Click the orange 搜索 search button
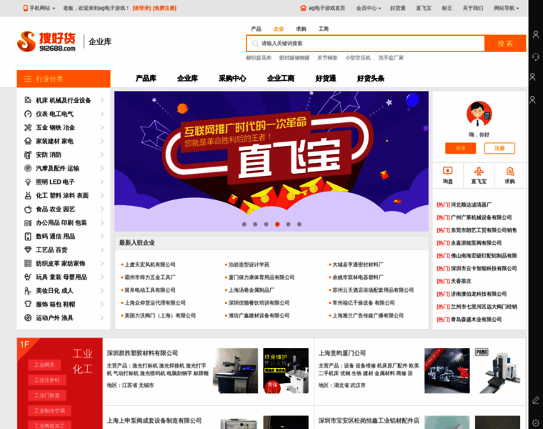Screen dimensions: 543x429 click(505, 44)
